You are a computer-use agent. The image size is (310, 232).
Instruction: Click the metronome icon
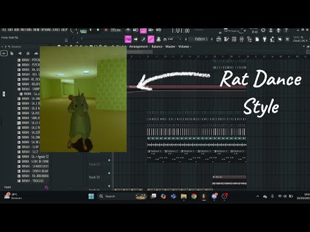129,30
